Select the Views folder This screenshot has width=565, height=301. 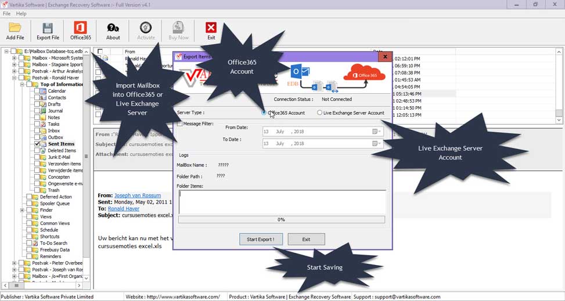click(x=46, y=217)
